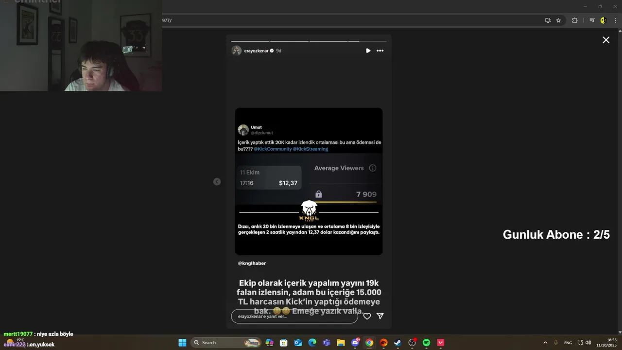Image resolution: width=622 pixels, height=350 pixels.
Task: Click the browser address bar
Action: [x=350, y=20]
